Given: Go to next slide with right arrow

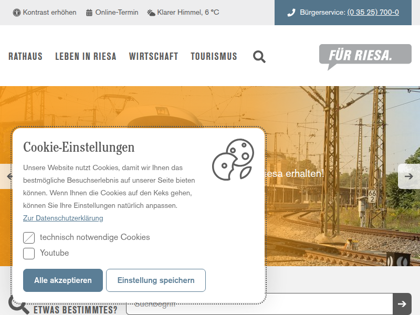Looking at the screenshot, I should click(x=409, y=176).
